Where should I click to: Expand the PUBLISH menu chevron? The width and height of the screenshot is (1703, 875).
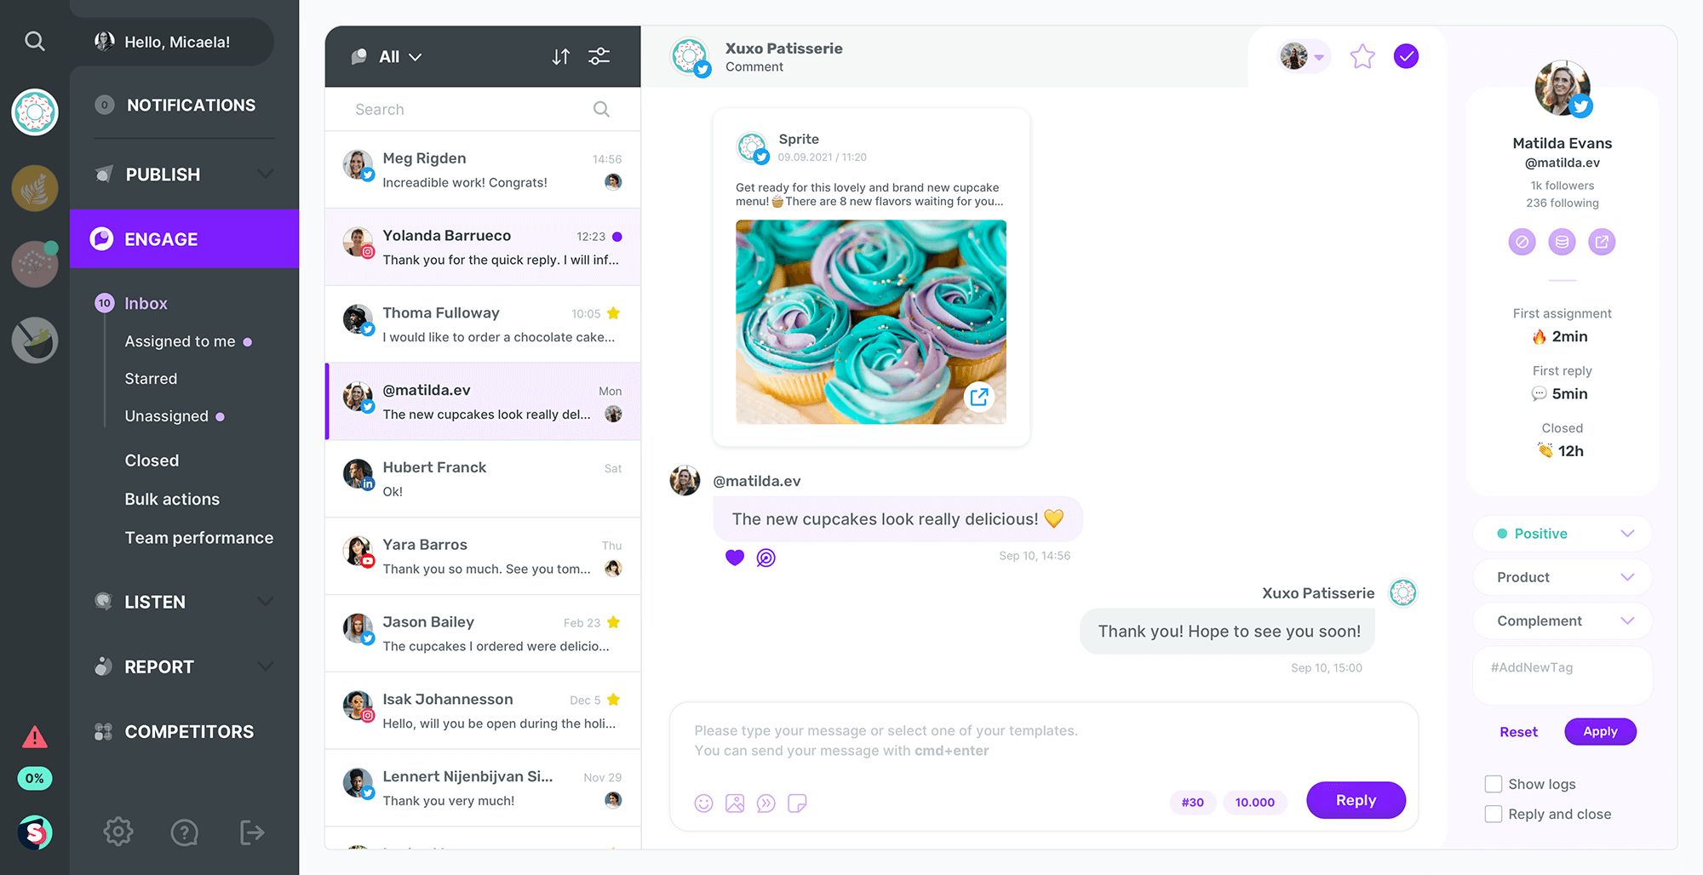266,174
